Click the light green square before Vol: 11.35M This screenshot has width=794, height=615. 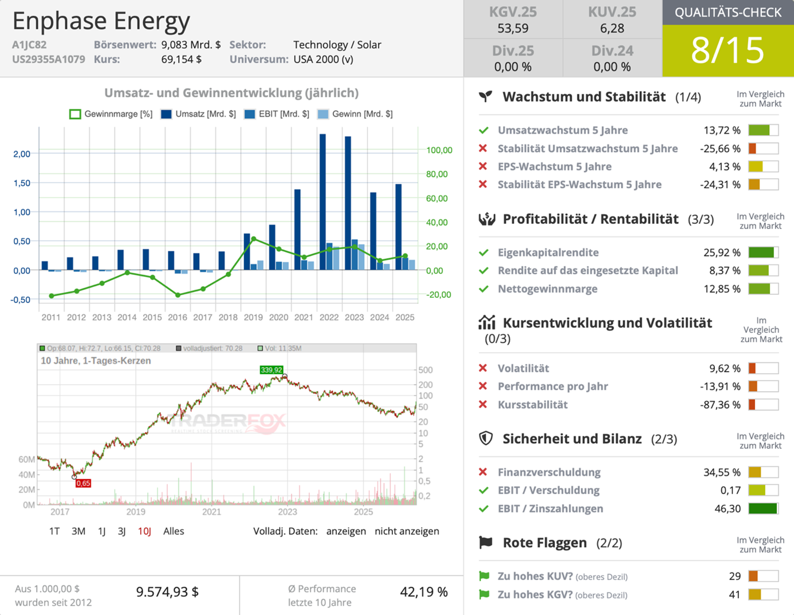coord(261,348)
